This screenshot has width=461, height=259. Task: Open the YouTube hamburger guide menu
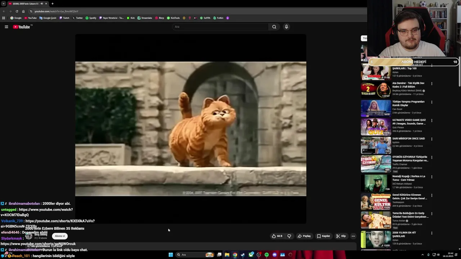[6, 27]
